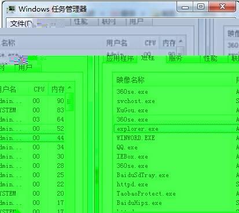
Task: Click the memory value 28
Action: (x=60, y=166)
